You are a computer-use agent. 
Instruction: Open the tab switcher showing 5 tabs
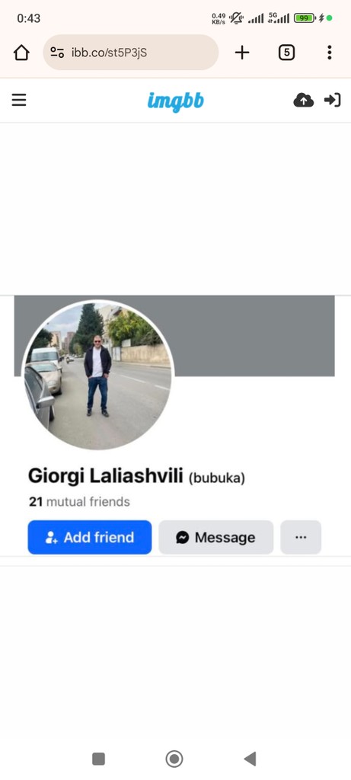pos(286,53)
